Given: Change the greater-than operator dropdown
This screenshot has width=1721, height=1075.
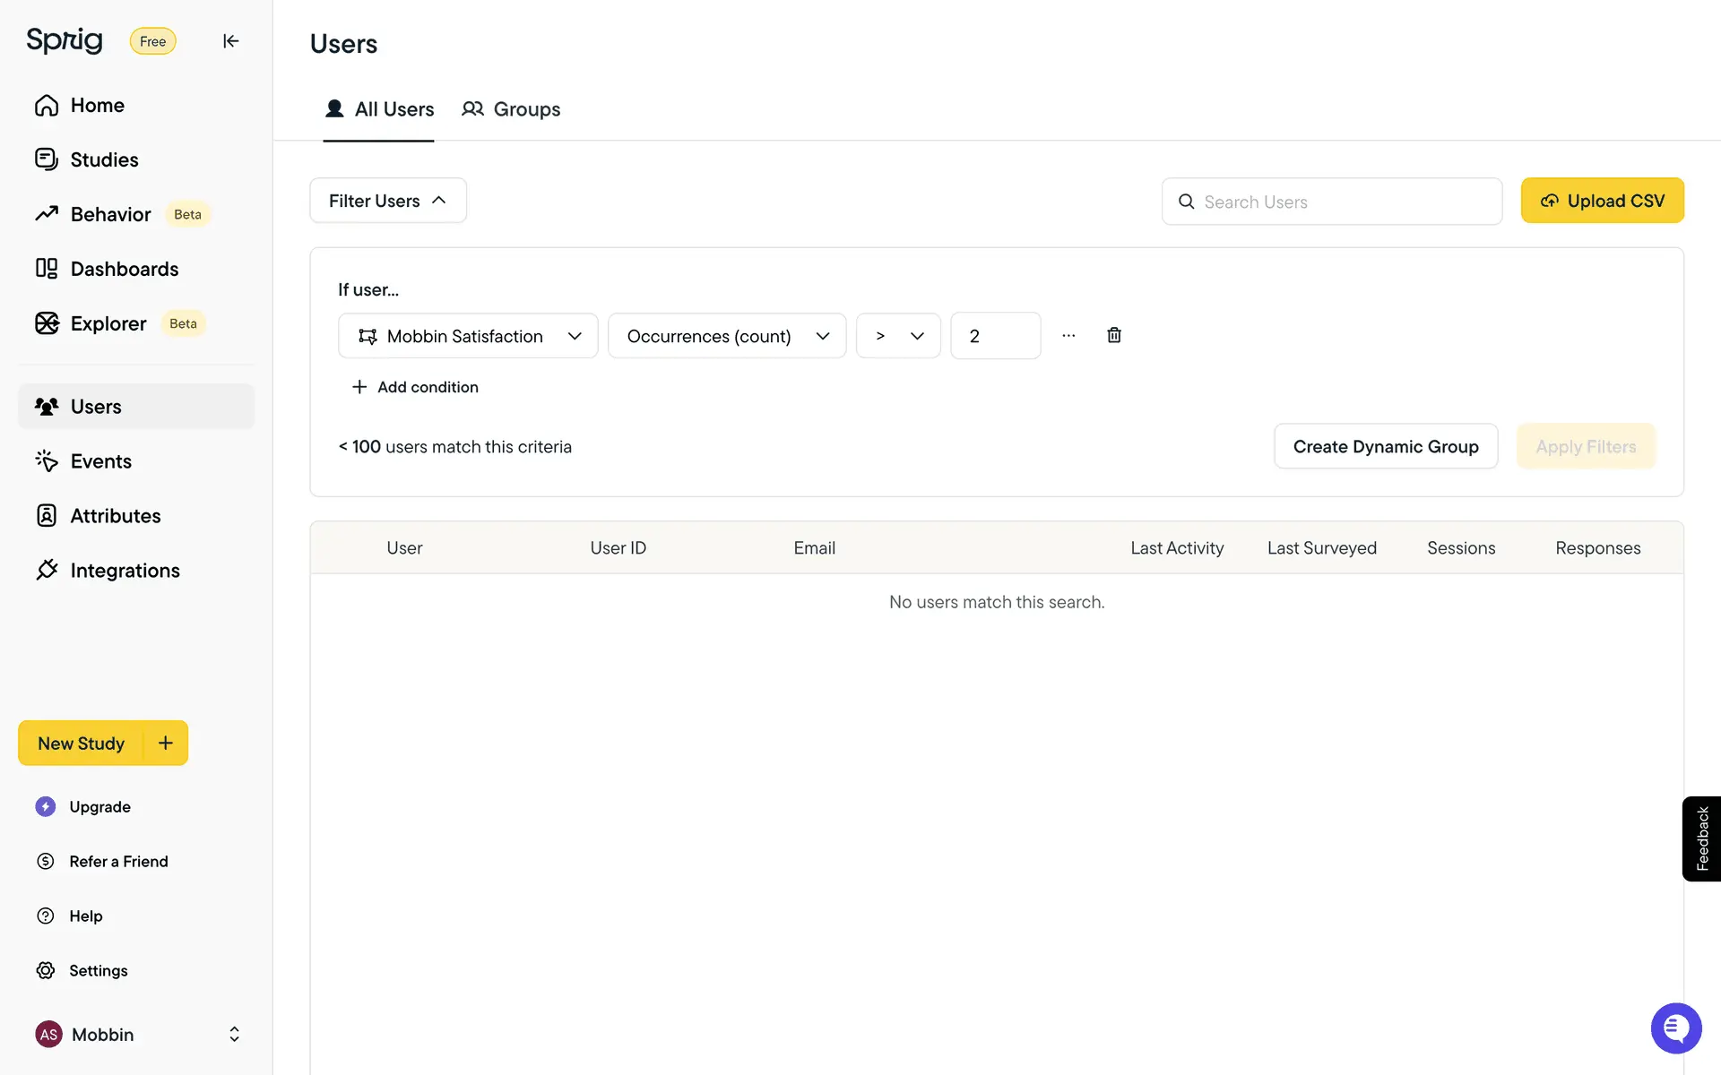Looking at the screenshot, I should point(897,336).
